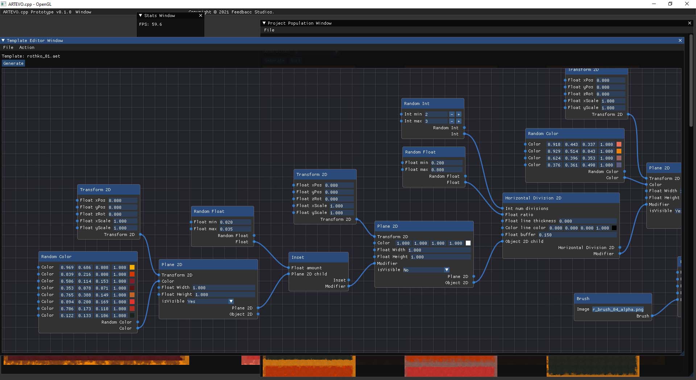Increase Int max value with plus
This screenshot has width=696, height=380.
click(459, 121)
